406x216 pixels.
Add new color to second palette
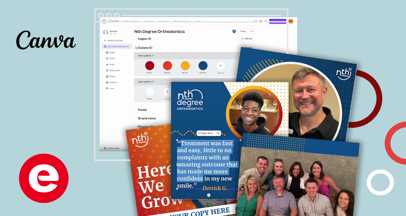167,92
